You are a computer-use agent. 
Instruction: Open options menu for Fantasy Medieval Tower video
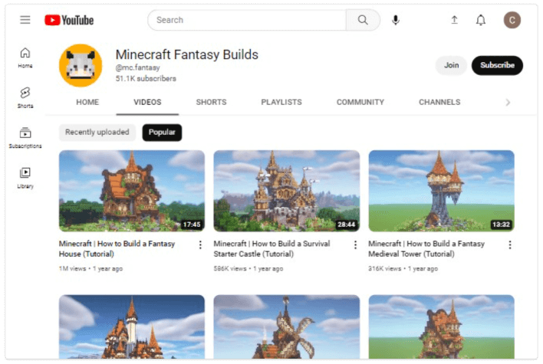[x=510, y=244]
